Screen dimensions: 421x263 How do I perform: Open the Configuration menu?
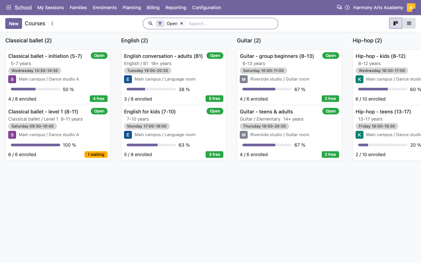(x=207, y=8)
